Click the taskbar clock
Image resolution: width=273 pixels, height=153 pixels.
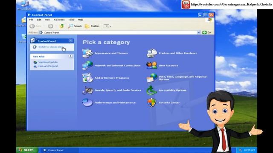click(x=249, y=150)
